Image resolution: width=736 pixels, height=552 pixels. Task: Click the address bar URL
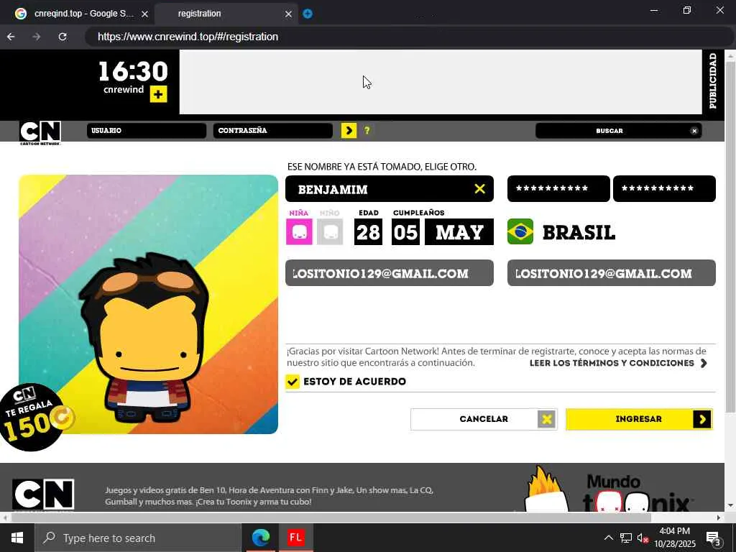coord(188,37)
